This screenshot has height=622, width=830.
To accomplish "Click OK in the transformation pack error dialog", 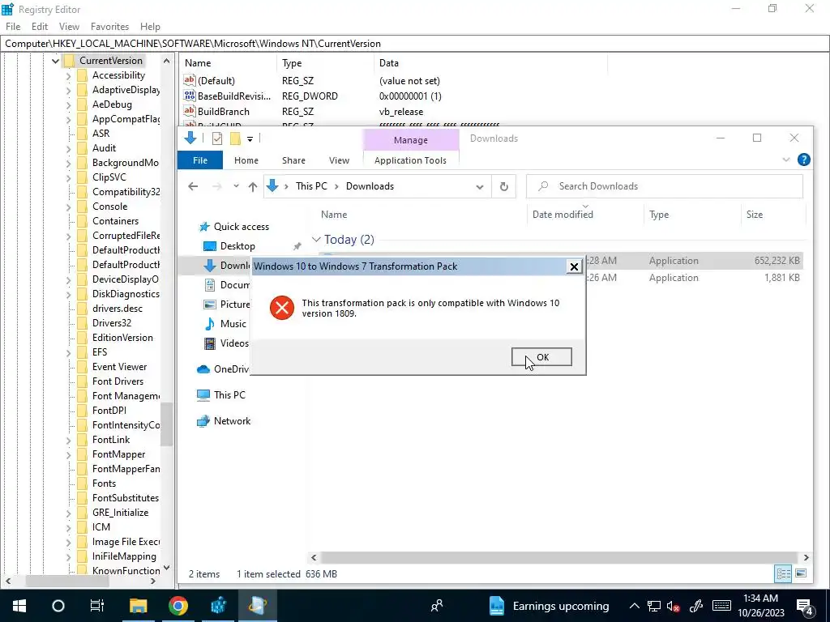I will 541,357.
